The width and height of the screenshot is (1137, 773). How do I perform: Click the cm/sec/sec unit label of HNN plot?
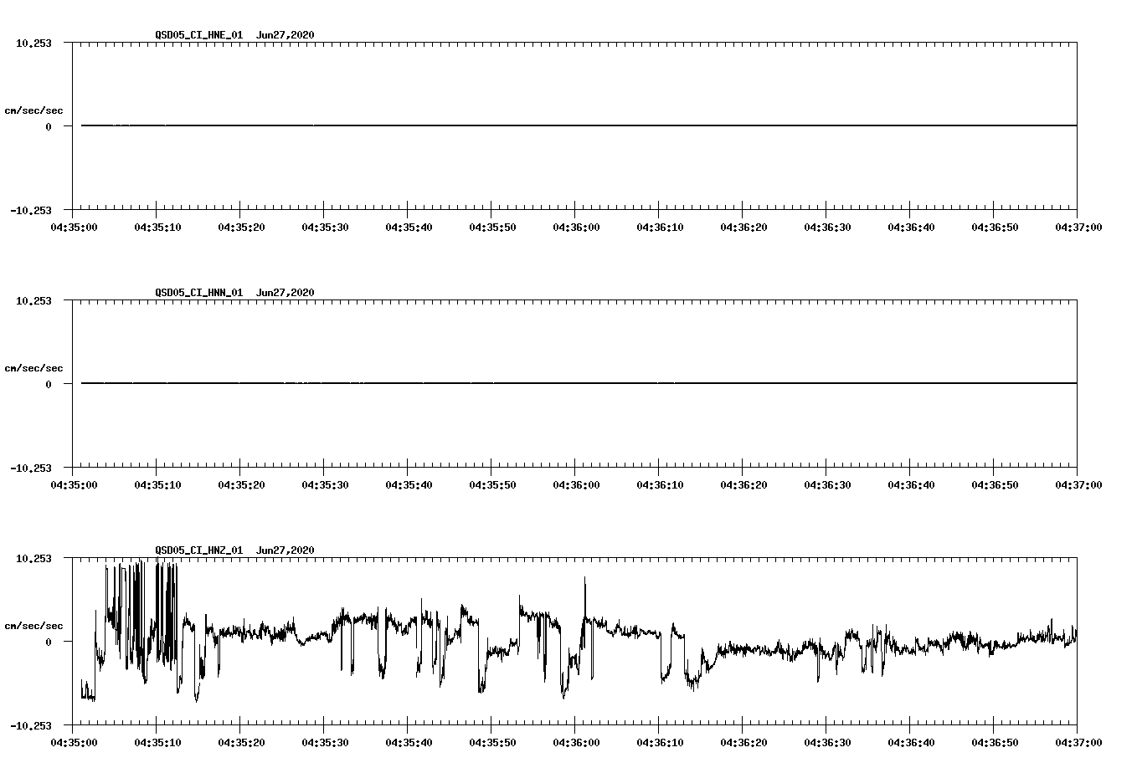click(33, 368)
